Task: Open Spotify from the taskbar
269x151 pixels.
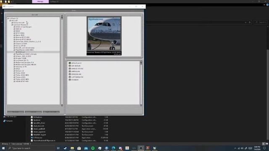Action: (x=93, y=148)
